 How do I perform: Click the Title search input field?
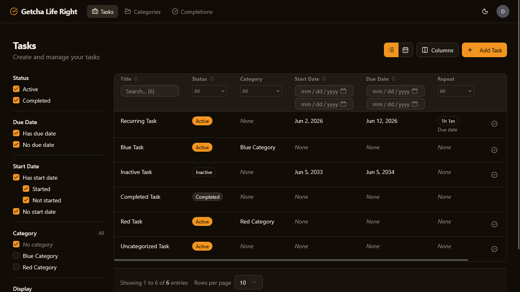(x=150, y=91)
